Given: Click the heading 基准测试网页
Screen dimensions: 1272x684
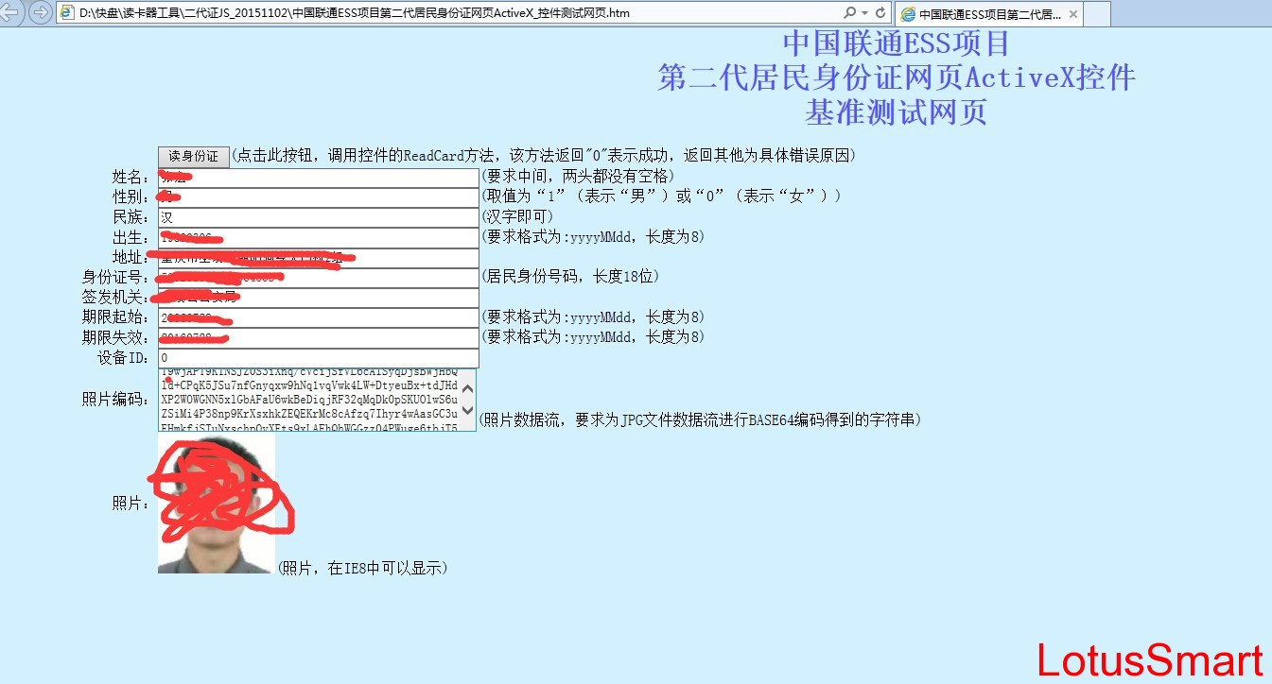Looking at the screenshot, I should click(x=896, y=112).
